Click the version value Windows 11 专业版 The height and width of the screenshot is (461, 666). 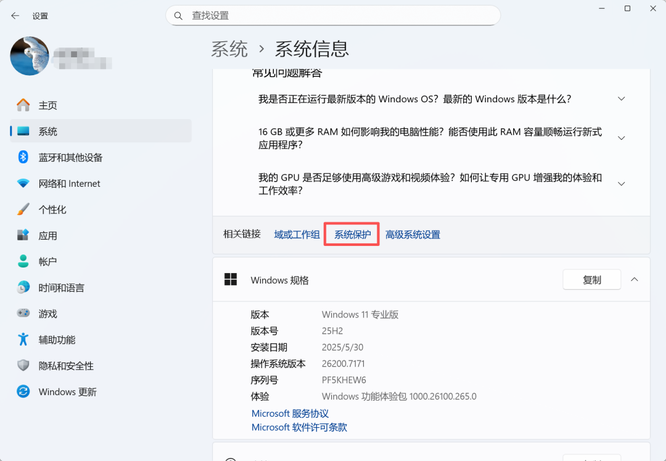pos(360,314)
